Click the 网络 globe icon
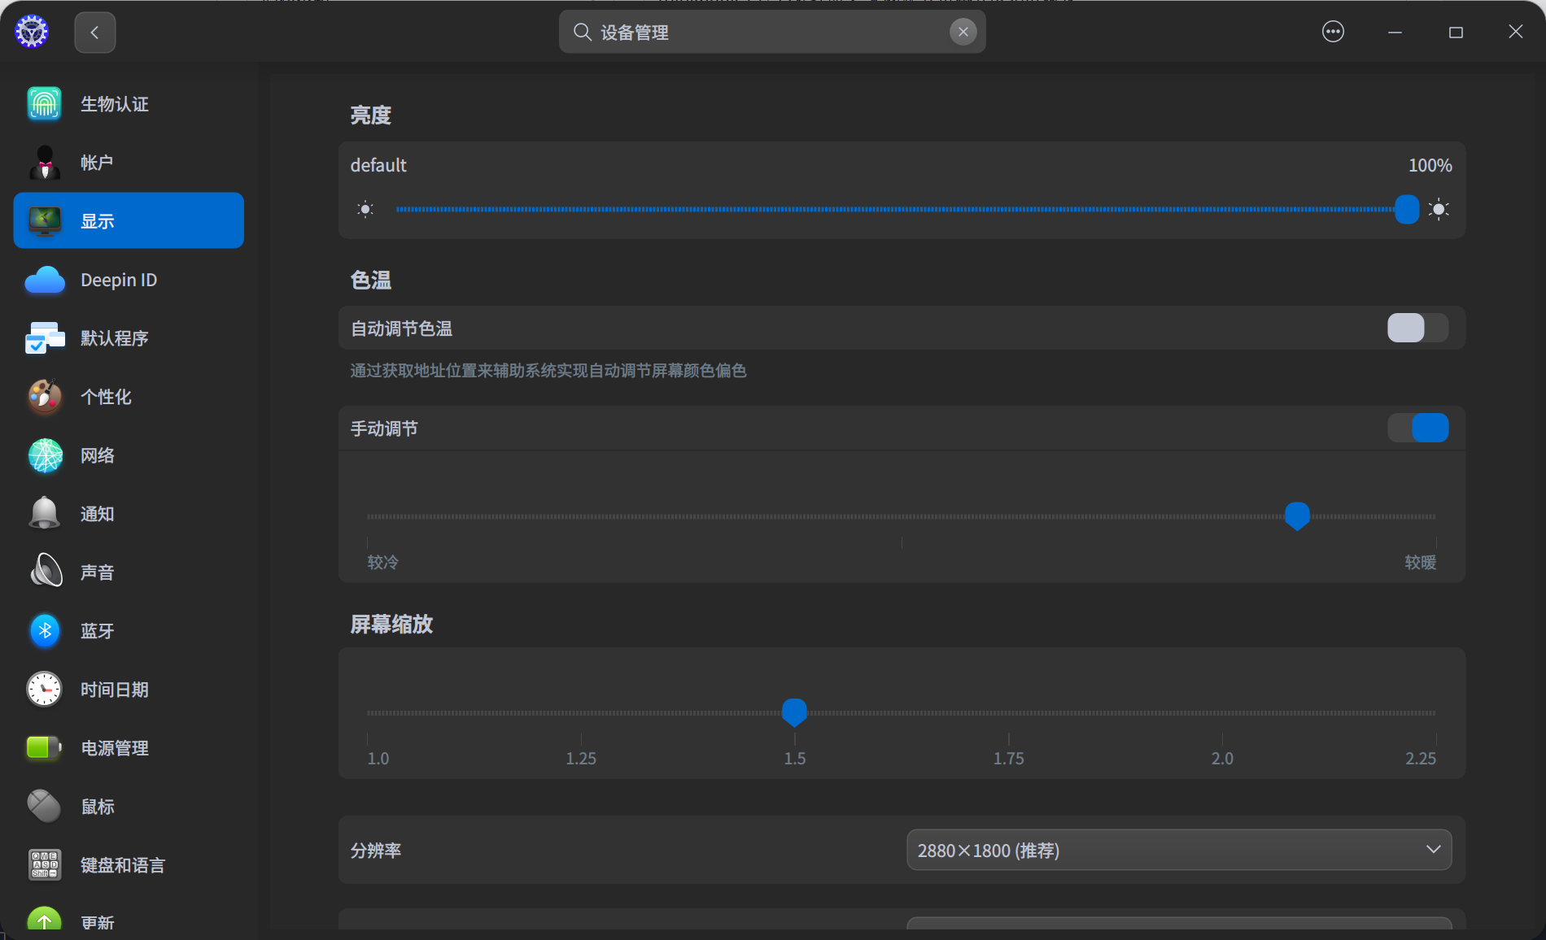The image size is (1546, 940). (45, 455)
